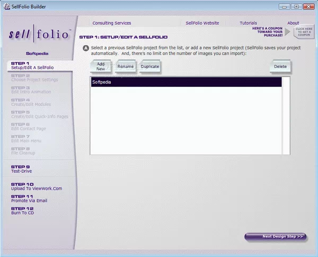This screenshot has height=257, width=318.
Task: Open the SellFolio Website link
Action: tap(202, 23)
